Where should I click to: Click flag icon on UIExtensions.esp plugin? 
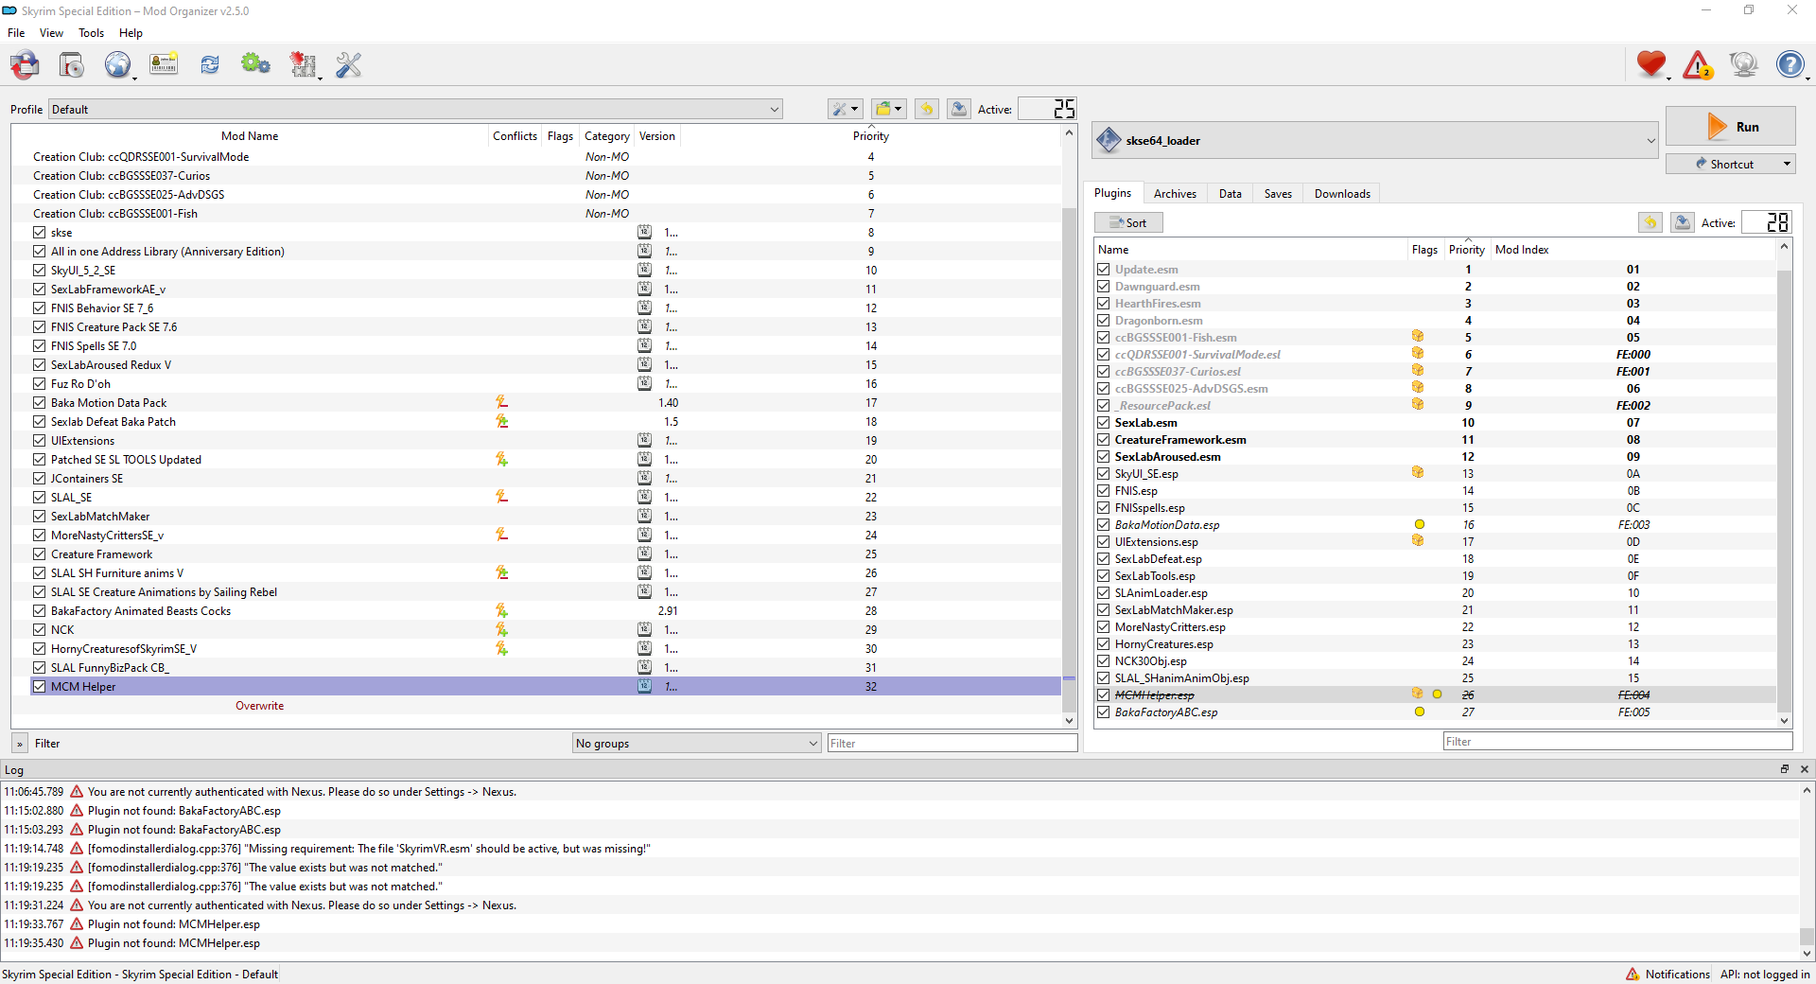(x=1418, y=540)
